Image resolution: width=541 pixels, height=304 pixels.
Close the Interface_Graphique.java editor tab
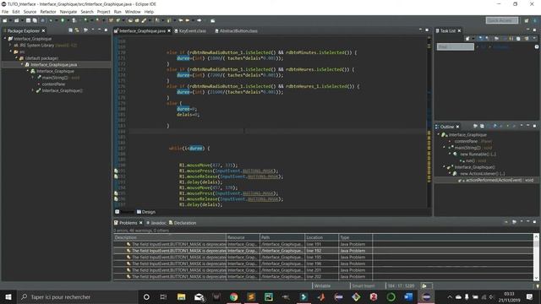(x=169, y=30)
